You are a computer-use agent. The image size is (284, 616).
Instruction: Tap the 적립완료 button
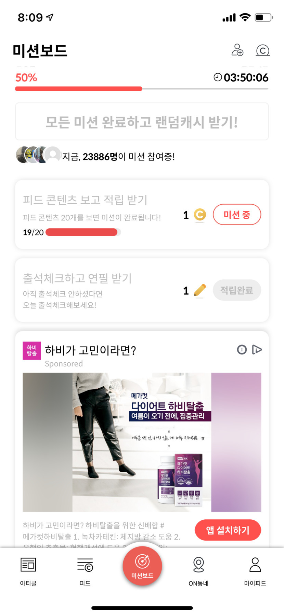(237, 290)
